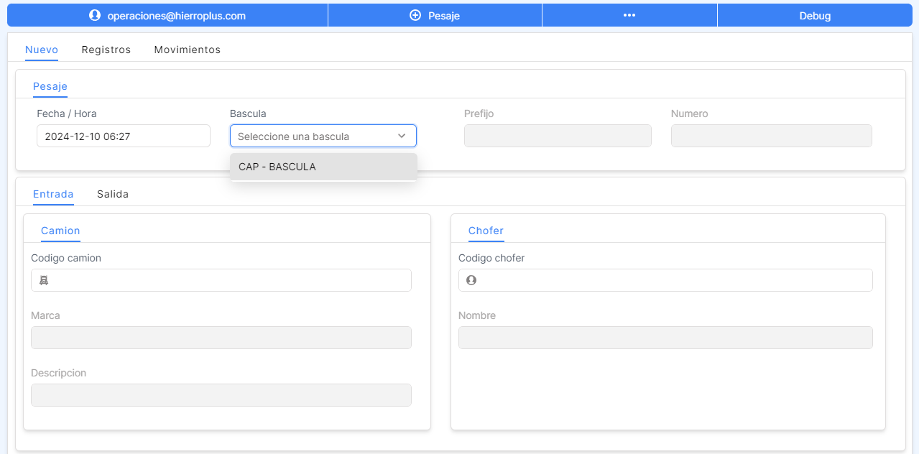The width and height of the screenshot is (919, 454).
Task: Click the plus icon next to Pesaje
Action: (415, 15)
